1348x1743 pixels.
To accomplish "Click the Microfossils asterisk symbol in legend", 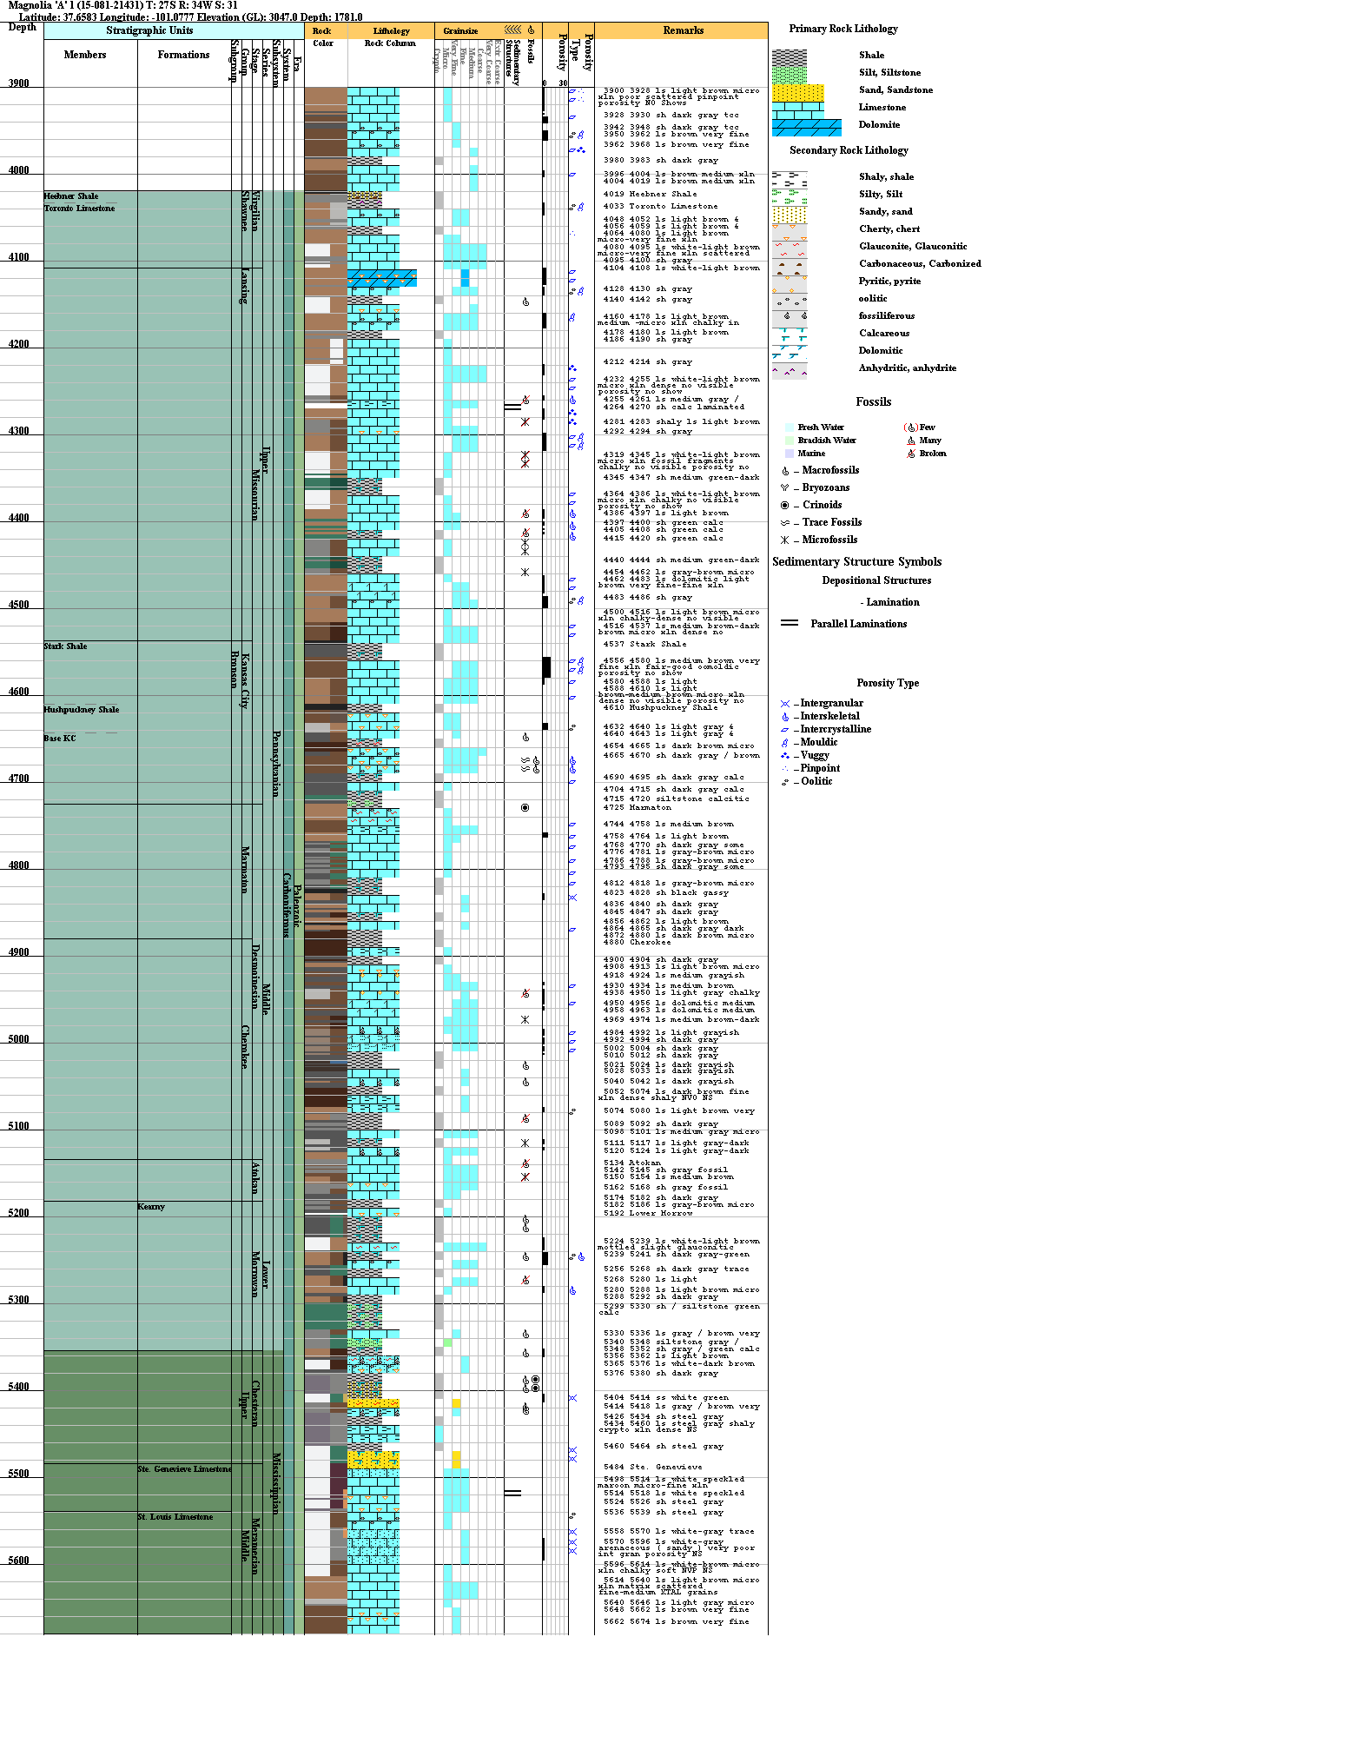I will point(785,540).
